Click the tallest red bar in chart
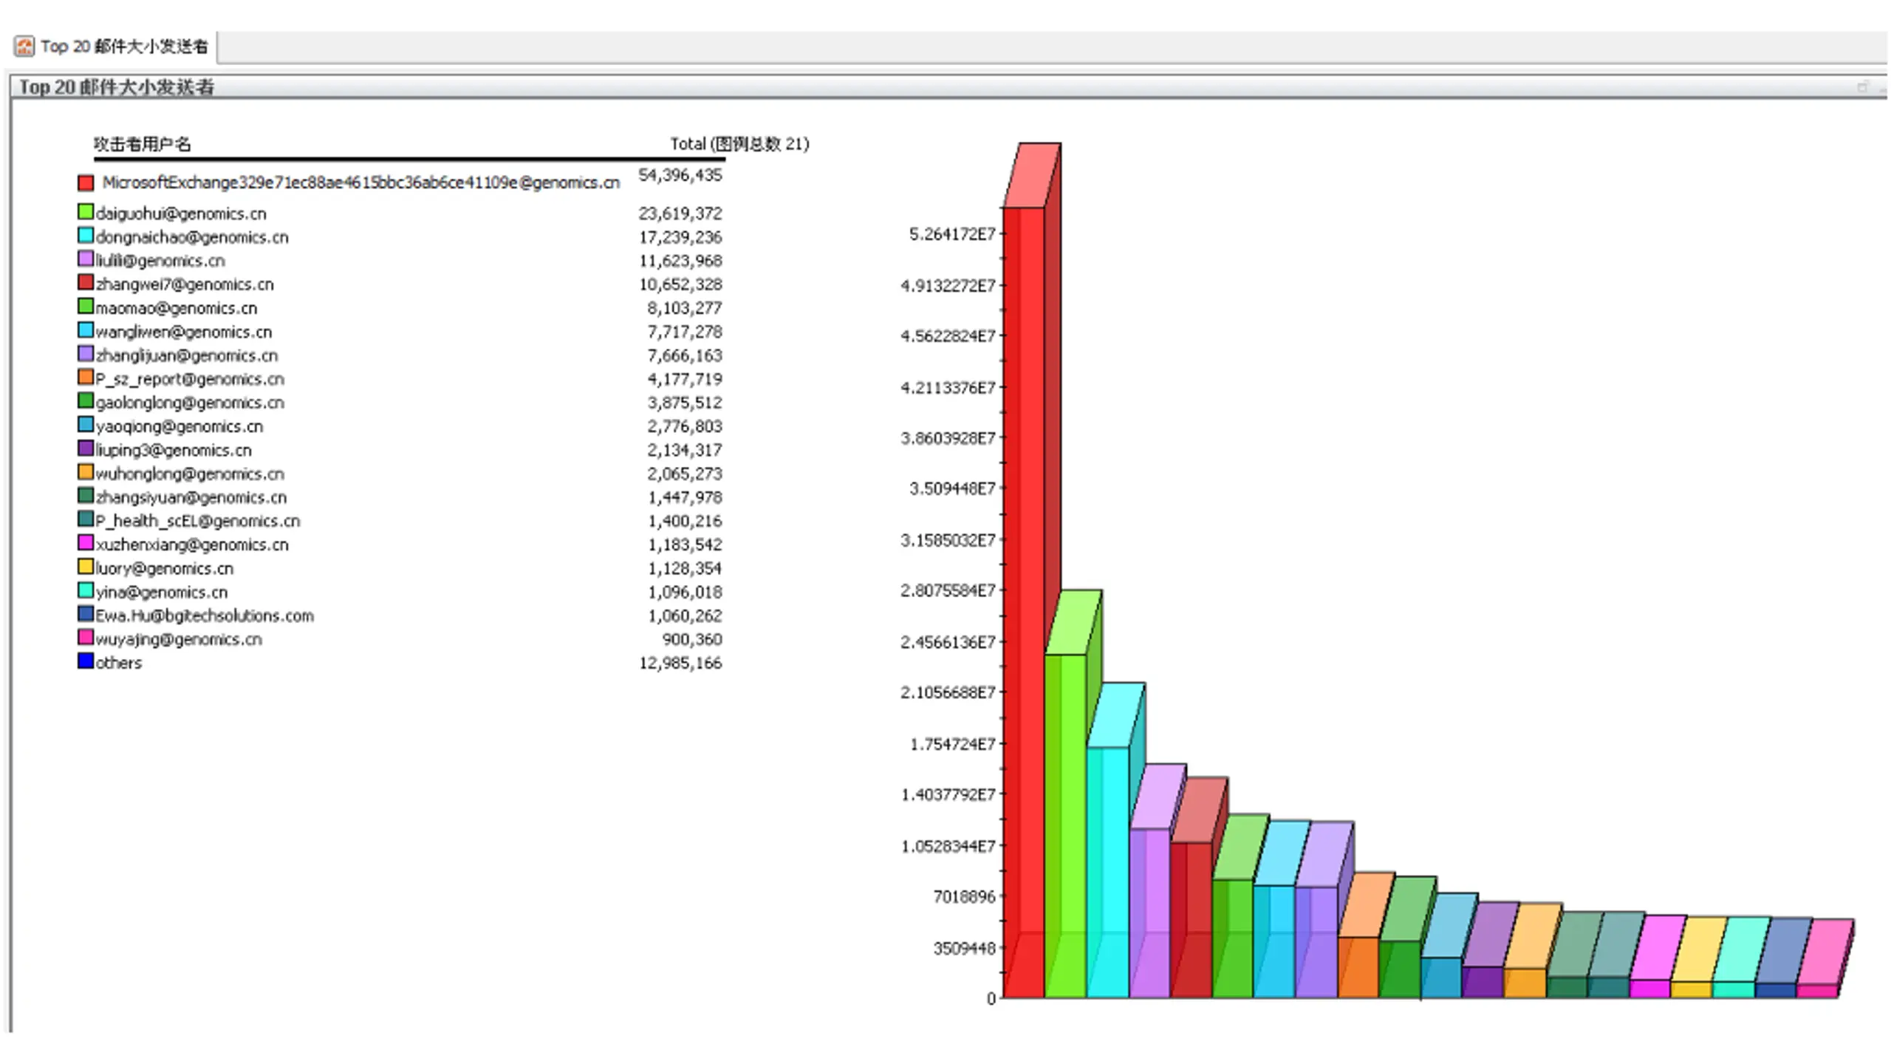Viewport: 1891px width, 1064px height. [x=1024, y=602]
